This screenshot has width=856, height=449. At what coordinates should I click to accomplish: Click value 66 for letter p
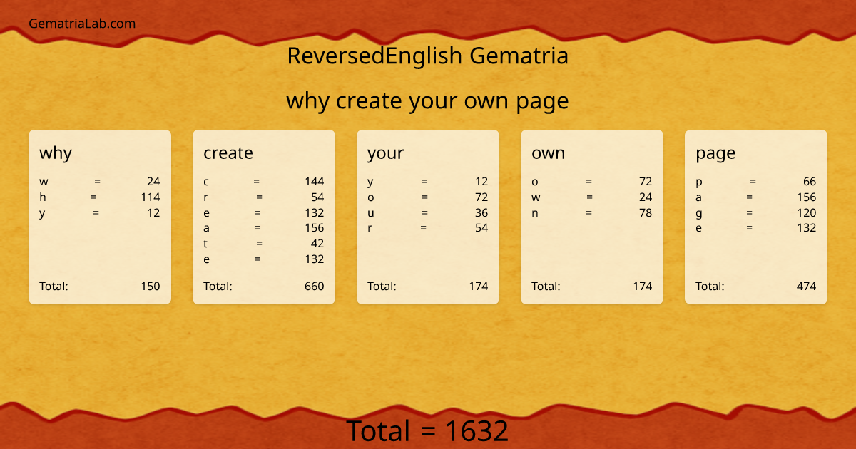coord(810,182)
